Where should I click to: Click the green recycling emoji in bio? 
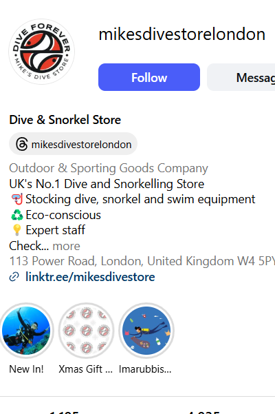coord(16,215)
